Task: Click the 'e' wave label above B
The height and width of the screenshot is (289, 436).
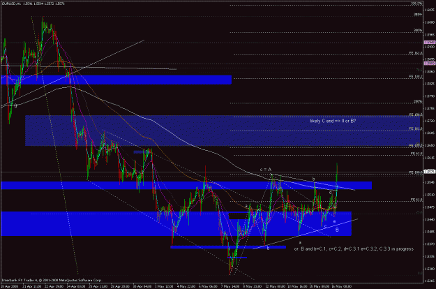Action: coord(334,222)
